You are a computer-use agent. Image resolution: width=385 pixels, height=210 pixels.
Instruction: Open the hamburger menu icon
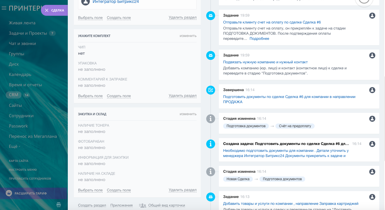4,8
